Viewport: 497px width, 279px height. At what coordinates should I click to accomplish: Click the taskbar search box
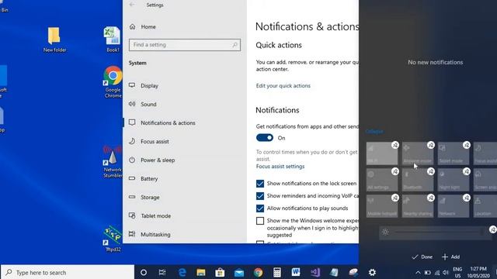click(x=68, y=272)
